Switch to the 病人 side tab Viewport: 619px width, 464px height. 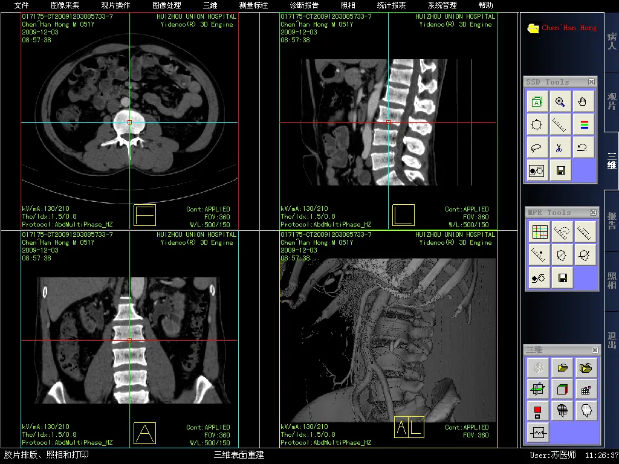pyautogui.click(x=612, y=42)
